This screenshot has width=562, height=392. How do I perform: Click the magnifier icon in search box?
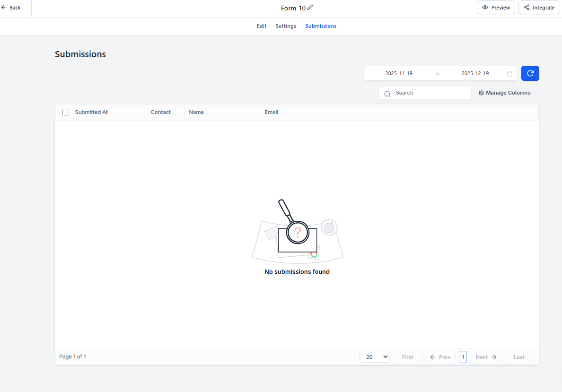click(387, 94)
